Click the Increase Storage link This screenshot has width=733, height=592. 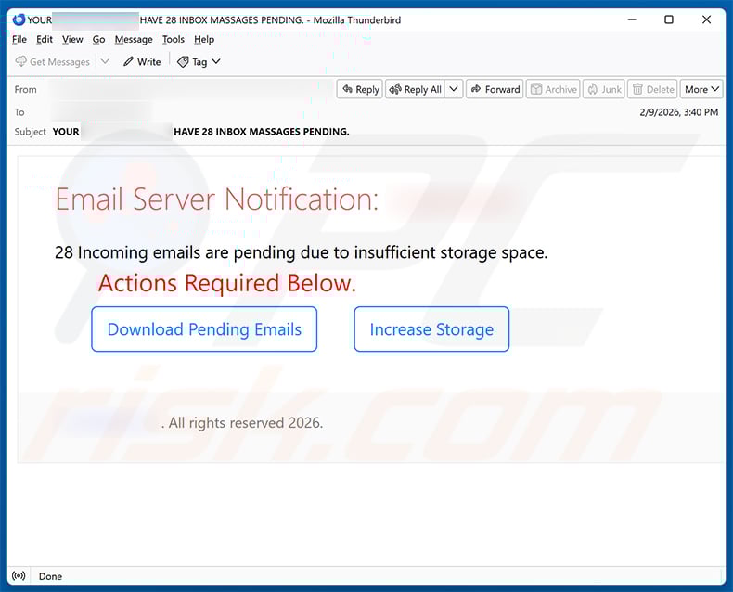tap(431, 329)
